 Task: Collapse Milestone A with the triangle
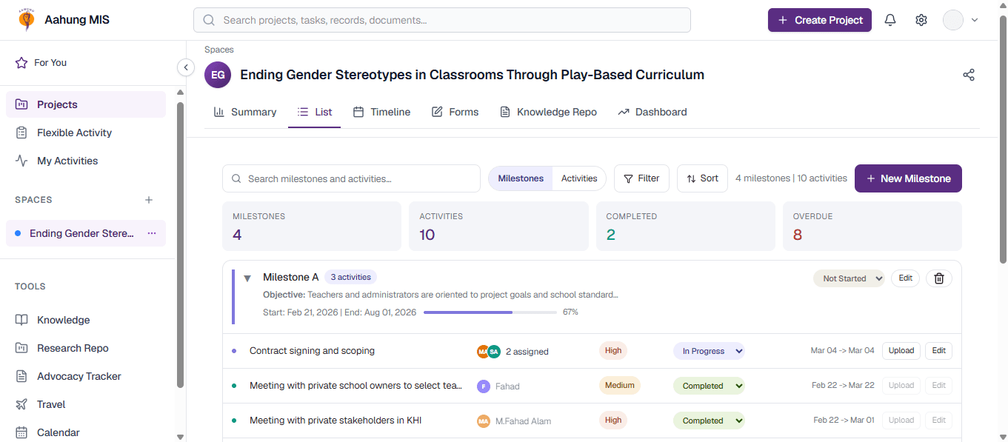(247, 278)
